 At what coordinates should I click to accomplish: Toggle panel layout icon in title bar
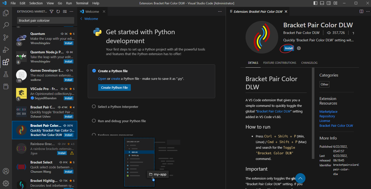(322, 3)
